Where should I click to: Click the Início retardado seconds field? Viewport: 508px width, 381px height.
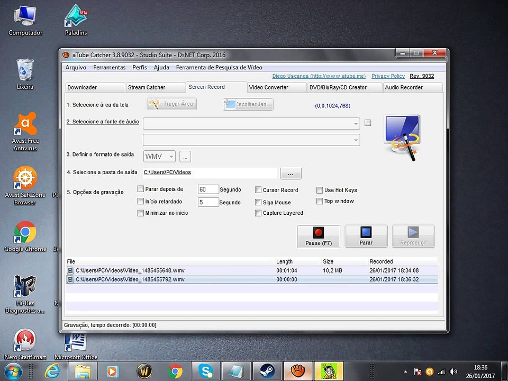pos(208,202)
